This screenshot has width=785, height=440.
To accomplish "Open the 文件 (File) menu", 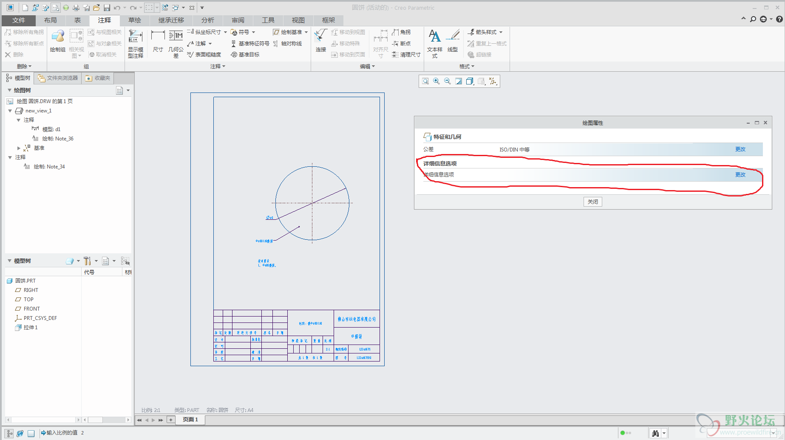I will tap(19, 20).
